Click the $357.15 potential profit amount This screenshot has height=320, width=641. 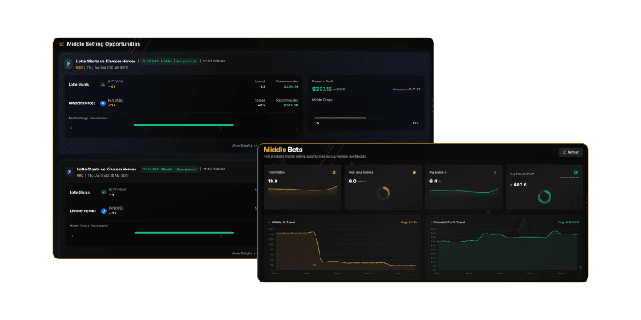coord(322,89)
